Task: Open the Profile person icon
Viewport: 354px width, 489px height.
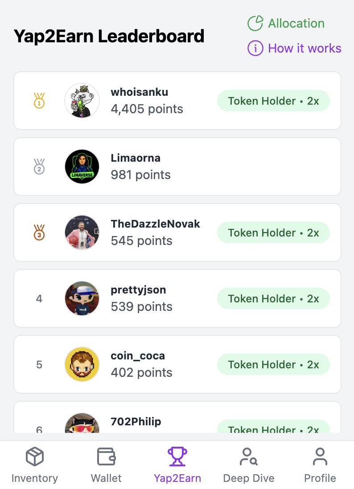Action: click(x=320, y=457)
